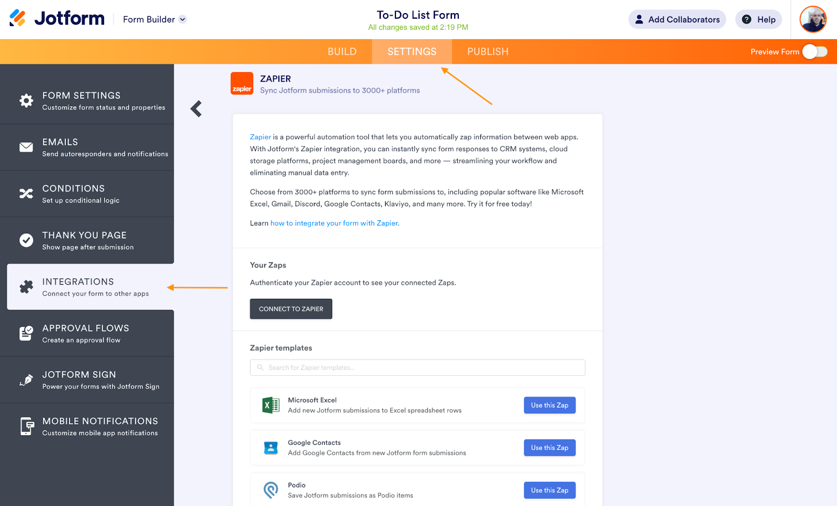Image resolution: width=837 pixels, height=506 pixels.
Task: Open Form Settings gear icon
Action: (x=26, y=100)
